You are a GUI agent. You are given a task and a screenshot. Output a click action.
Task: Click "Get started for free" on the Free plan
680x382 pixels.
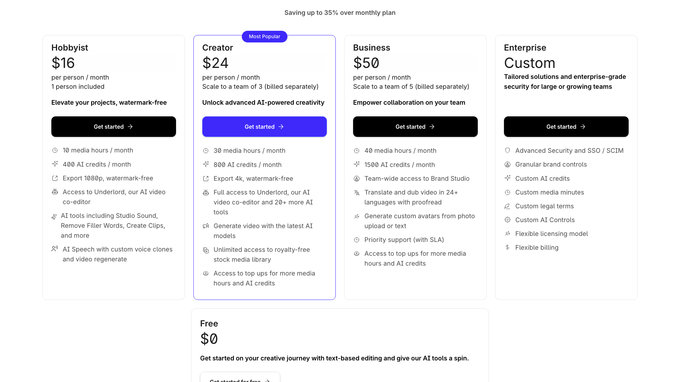click(240, 380)
